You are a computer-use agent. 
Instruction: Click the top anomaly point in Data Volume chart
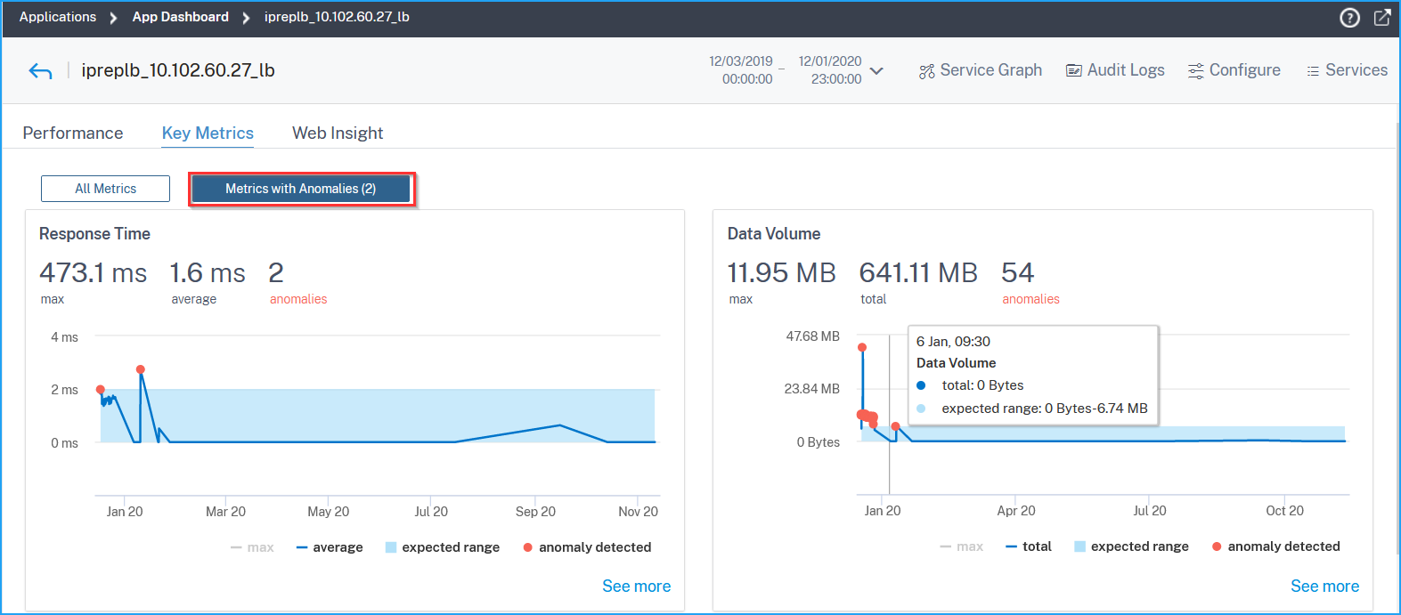pyautogui.click(x=862, y=347)
